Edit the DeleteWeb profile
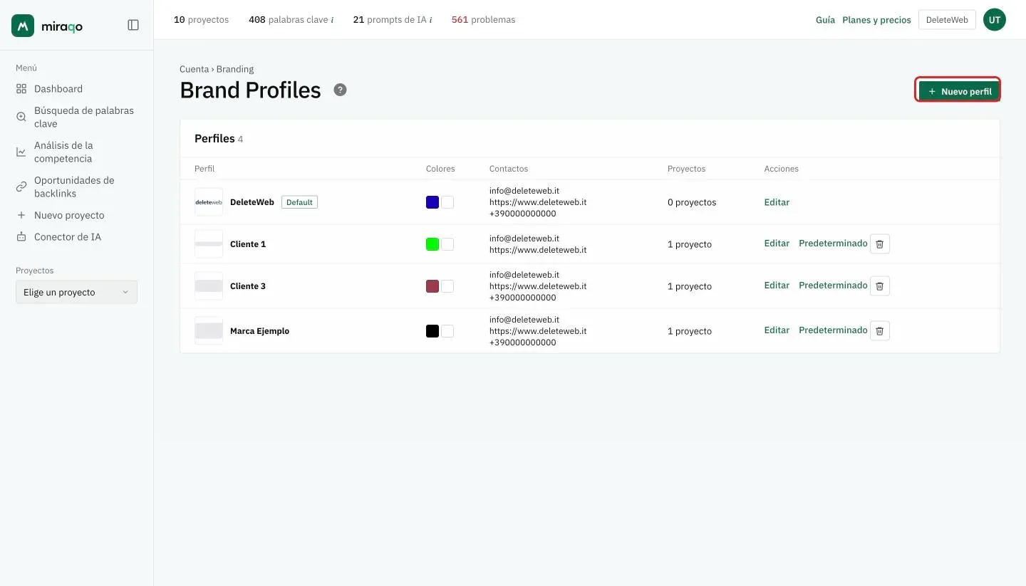Screen dimensions: 1026x586 [x=777, y=202]
